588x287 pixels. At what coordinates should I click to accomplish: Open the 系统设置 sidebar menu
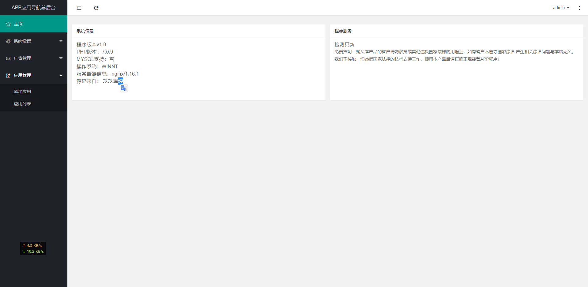click(x=34, y=41)
